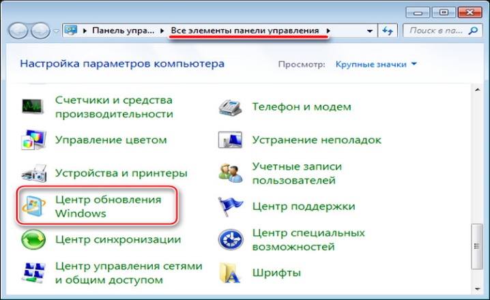Select breadcrumb Все элементы панели управления
The height and width of the screenshot is (300, 490).
pyautogui.click(x=245, y=31)
